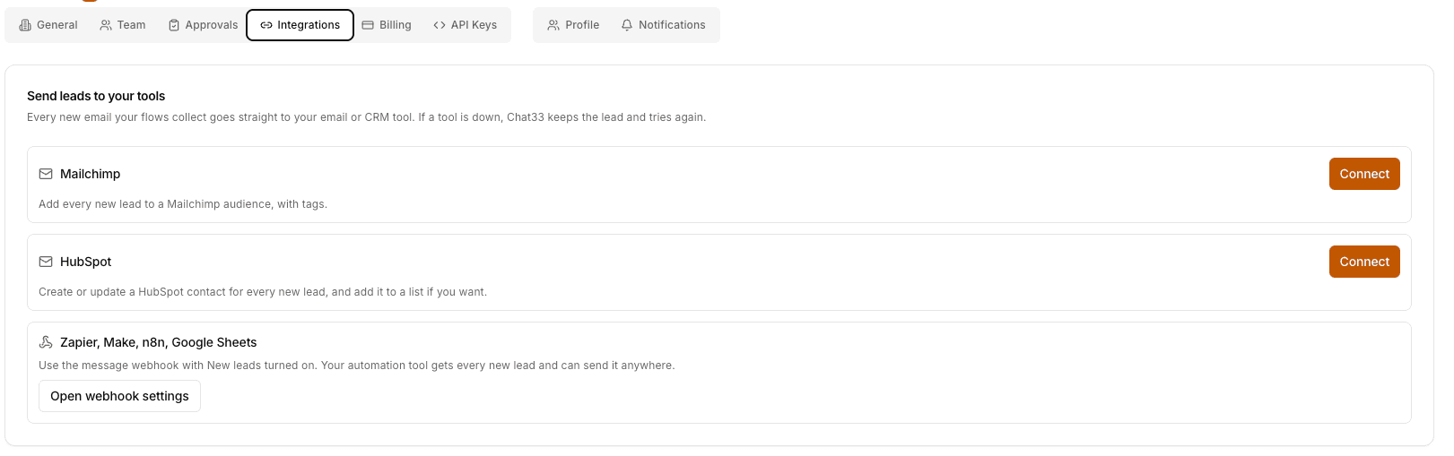This screenshot has width=1454, height=456.
Task: Click the General building icon
Action: pyautogui.click(x=25, y=25)
